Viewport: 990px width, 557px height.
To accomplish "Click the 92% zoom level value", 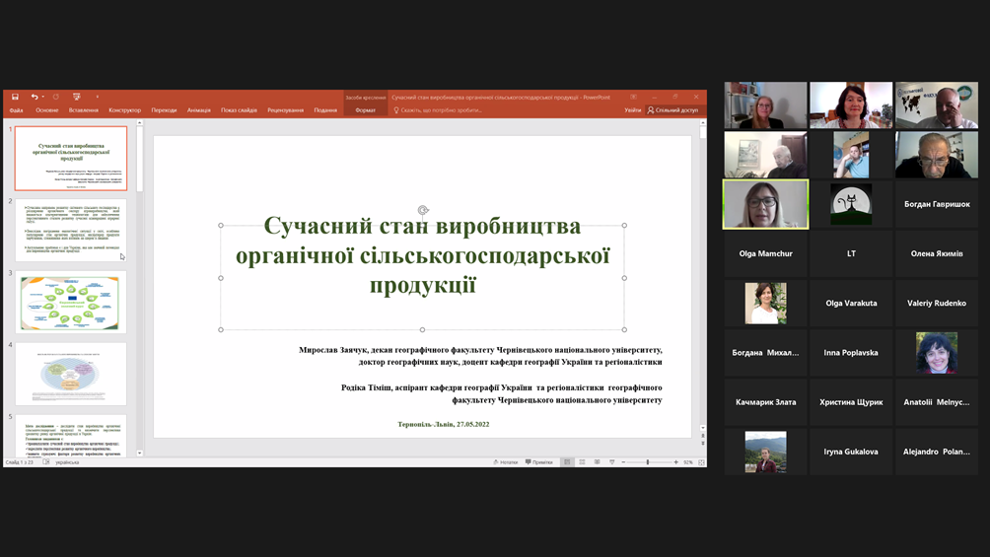I will pyautogui.click(x=687, y=462).
